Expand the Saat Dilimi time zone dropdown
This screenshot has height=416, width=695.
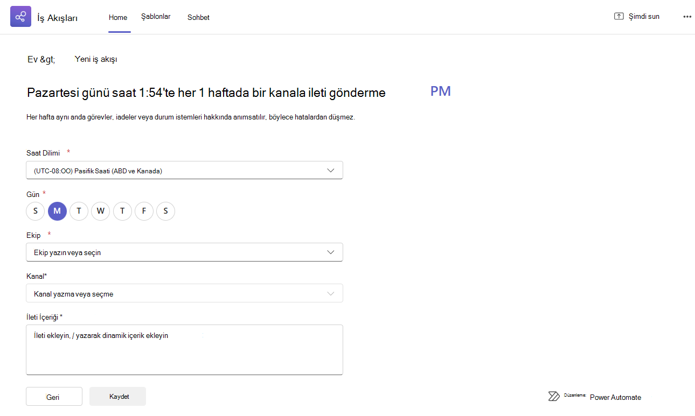point(184,170)
